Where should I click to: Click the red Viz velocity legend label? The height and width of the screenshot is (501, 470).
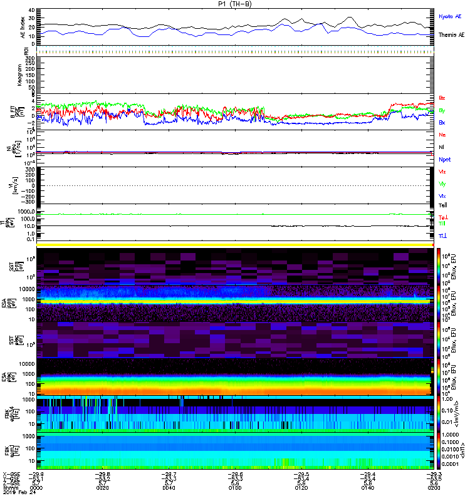(x=442, y=172)
